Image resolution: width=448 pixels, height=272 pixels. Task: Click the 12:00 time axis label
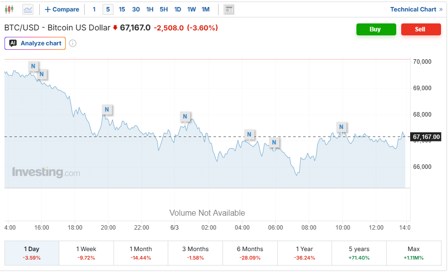pyautogui.click(x=376, y=228)
